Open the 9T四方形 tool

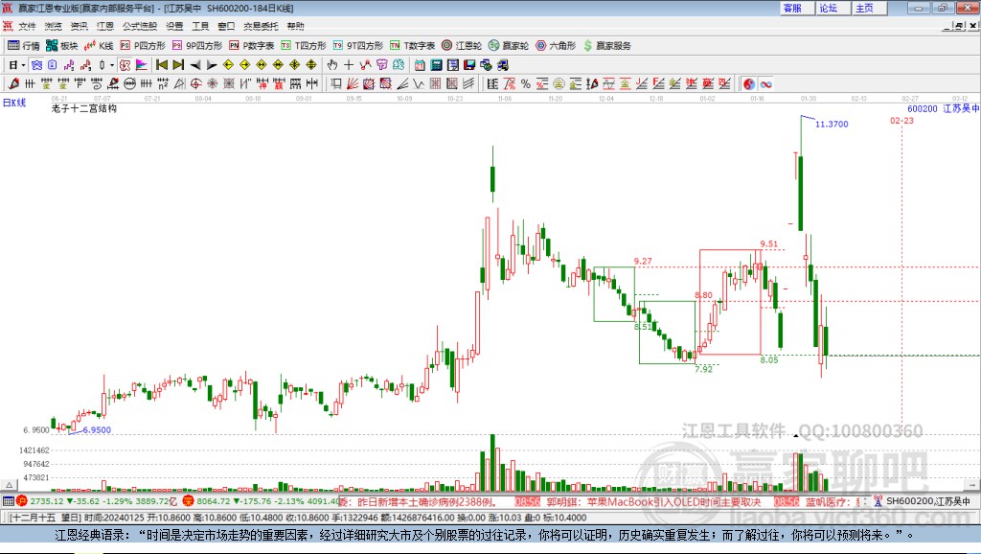(x=358, y=46)
